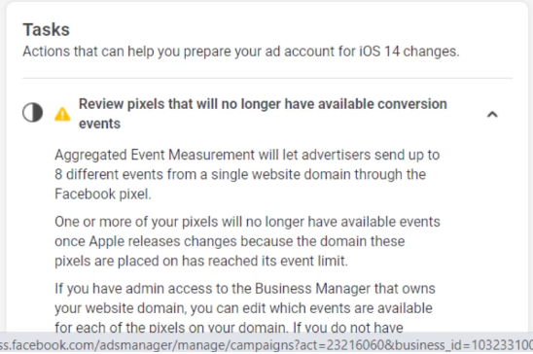Click the half-filled circle progress icon

click(33, 113)
